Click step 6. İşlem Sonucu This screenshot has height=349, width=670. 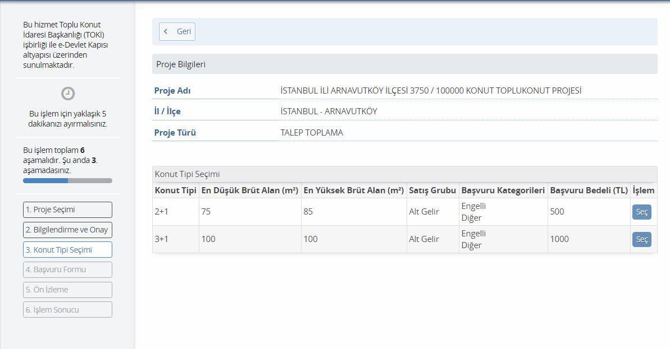point(67,310)
